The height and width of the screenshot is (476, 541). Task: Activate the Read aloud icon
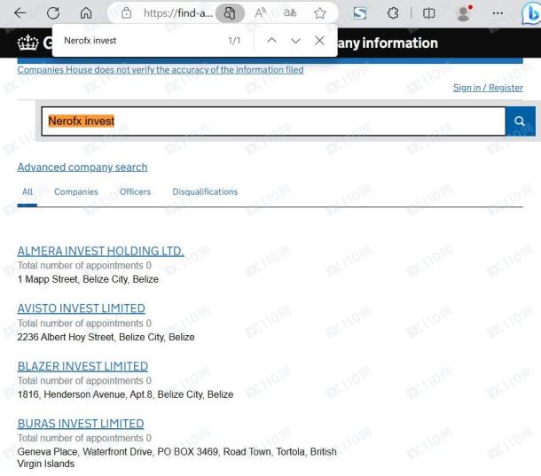(260, 13)
